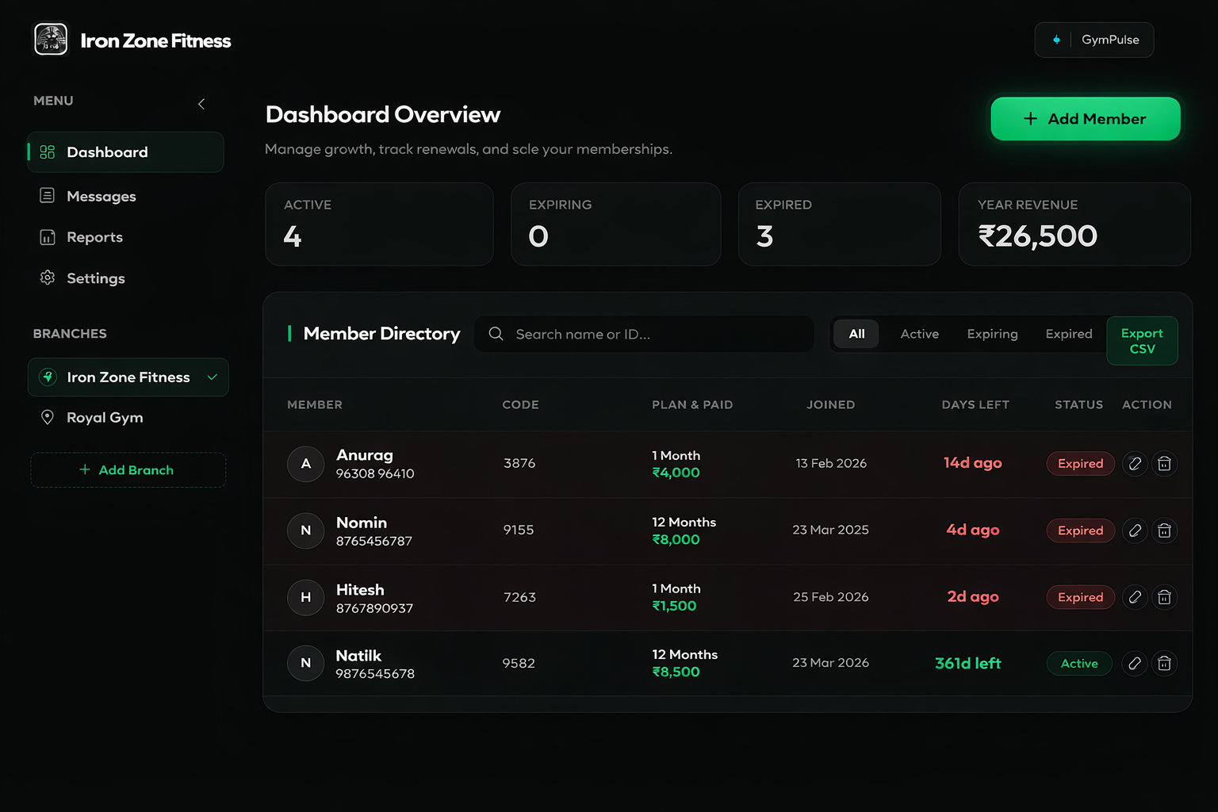Click Anurag's avatar circle
1218x812 pixels.
305,464
